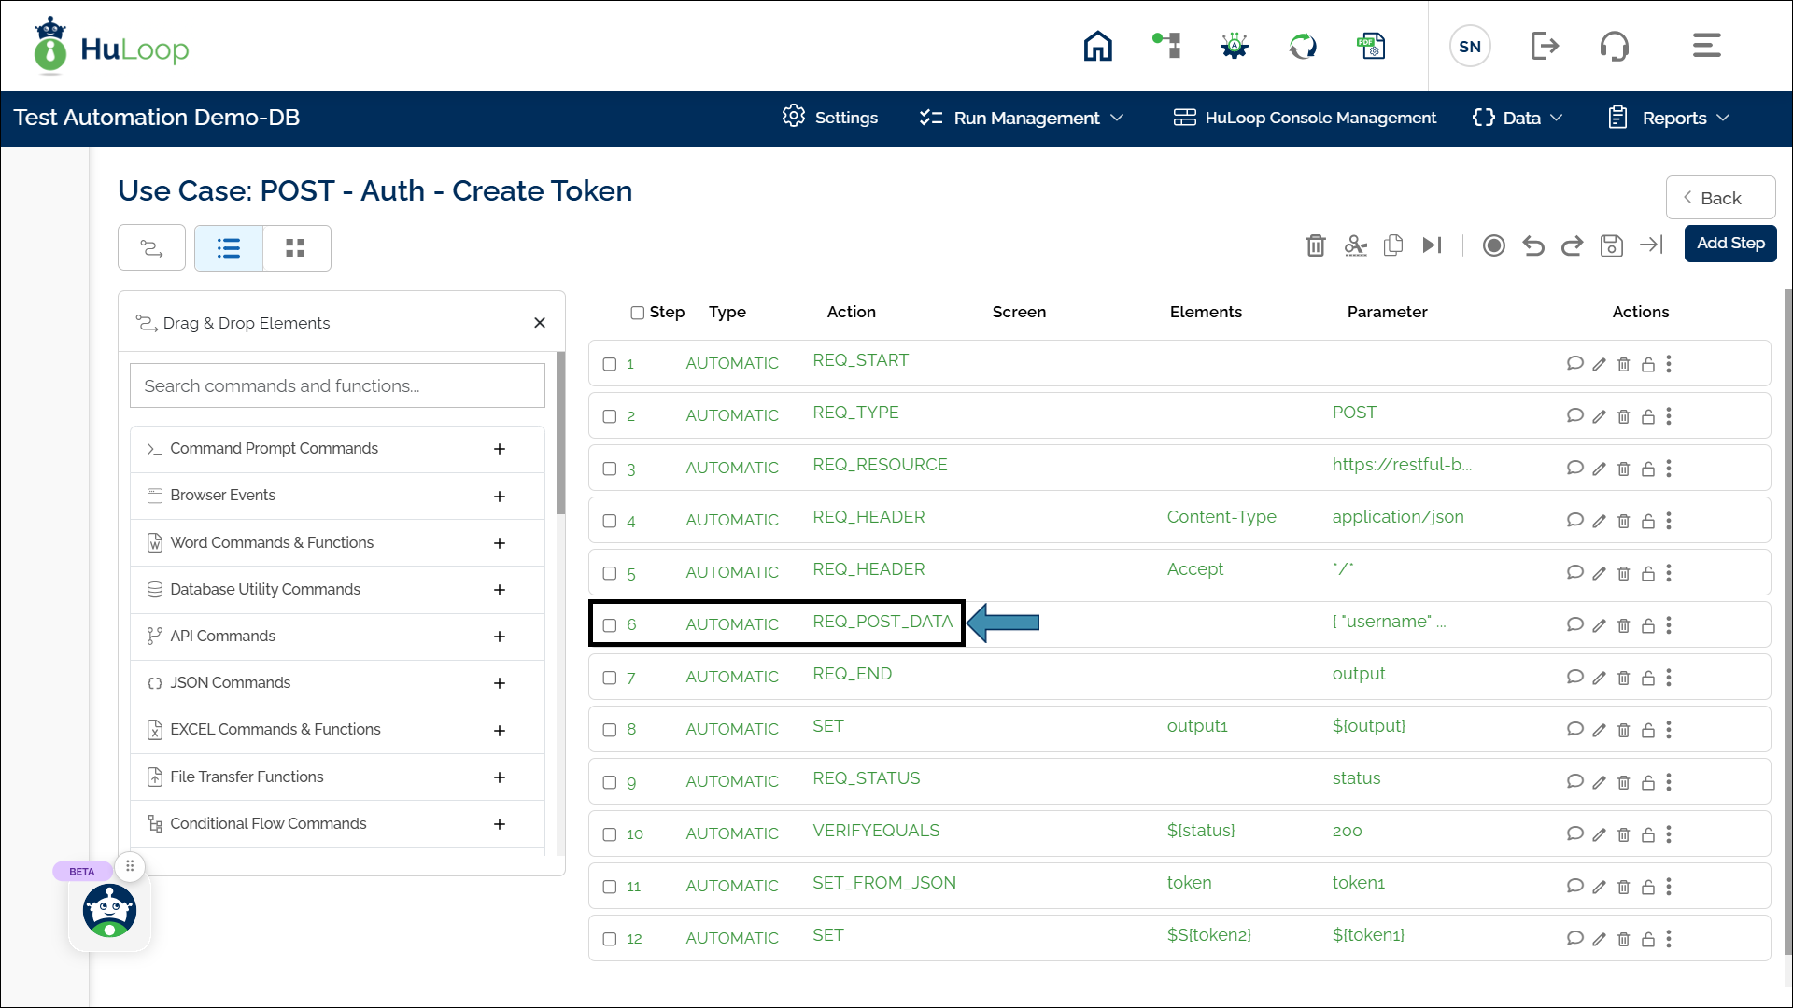Viewport: 1793px width, 1008px height.
Task: Click the undo arrow icon
Action: coord(1532,245)
